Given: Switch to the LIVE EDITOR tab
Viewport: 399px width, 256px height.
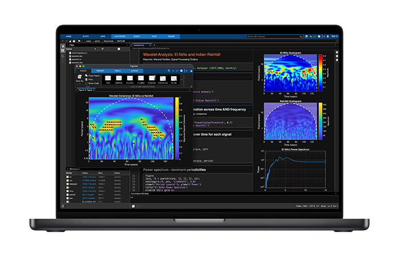Looking at the screenshot, I should coord(120,35).
